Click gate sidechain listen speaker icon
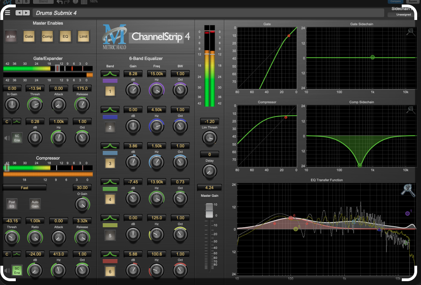 (7, 138)
